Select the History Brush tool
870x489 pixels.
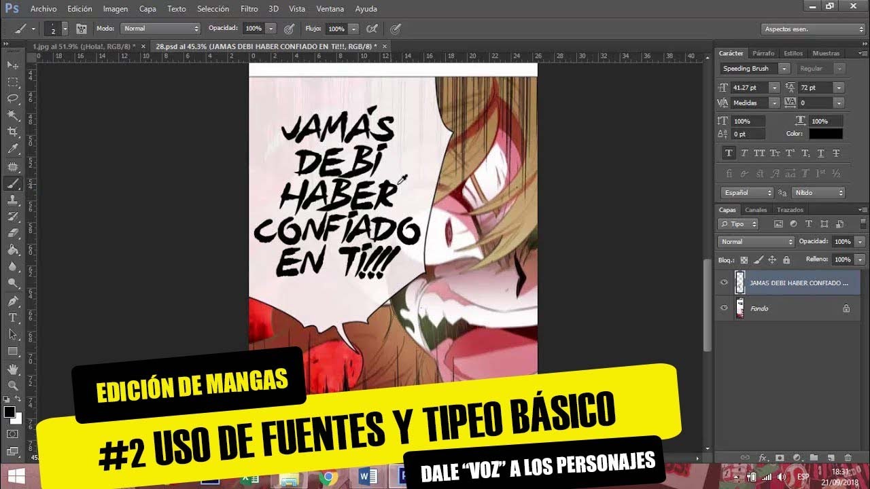point(13,217)
